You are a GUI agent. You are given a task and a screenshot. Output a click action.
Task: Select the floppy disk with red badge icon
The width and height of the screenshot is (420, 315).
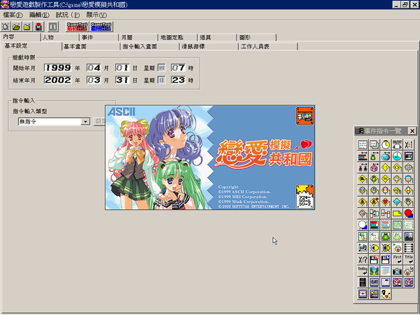[x=374, y=259]
